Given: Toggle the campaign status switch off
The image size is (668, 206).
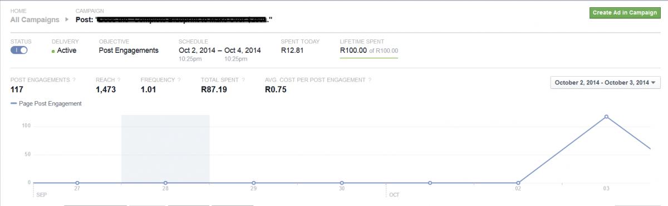Looking at the screenshot, I should point(19,51).
